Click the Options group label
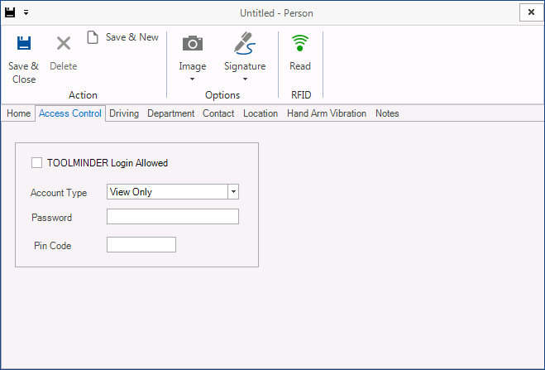545x370 pixels. click(222, 95)
